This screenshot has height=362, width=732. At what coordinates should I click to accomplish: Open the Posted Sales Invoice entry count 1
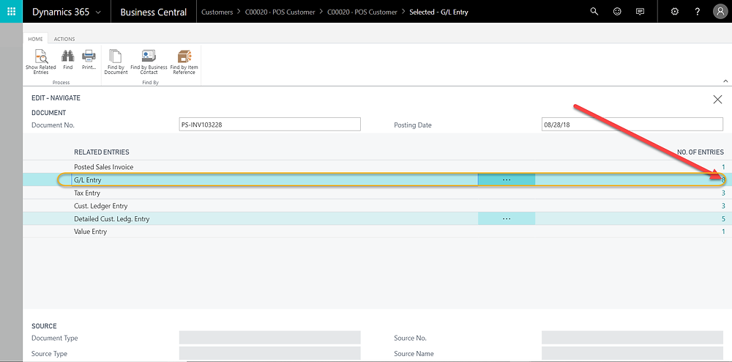click(724, 167)
